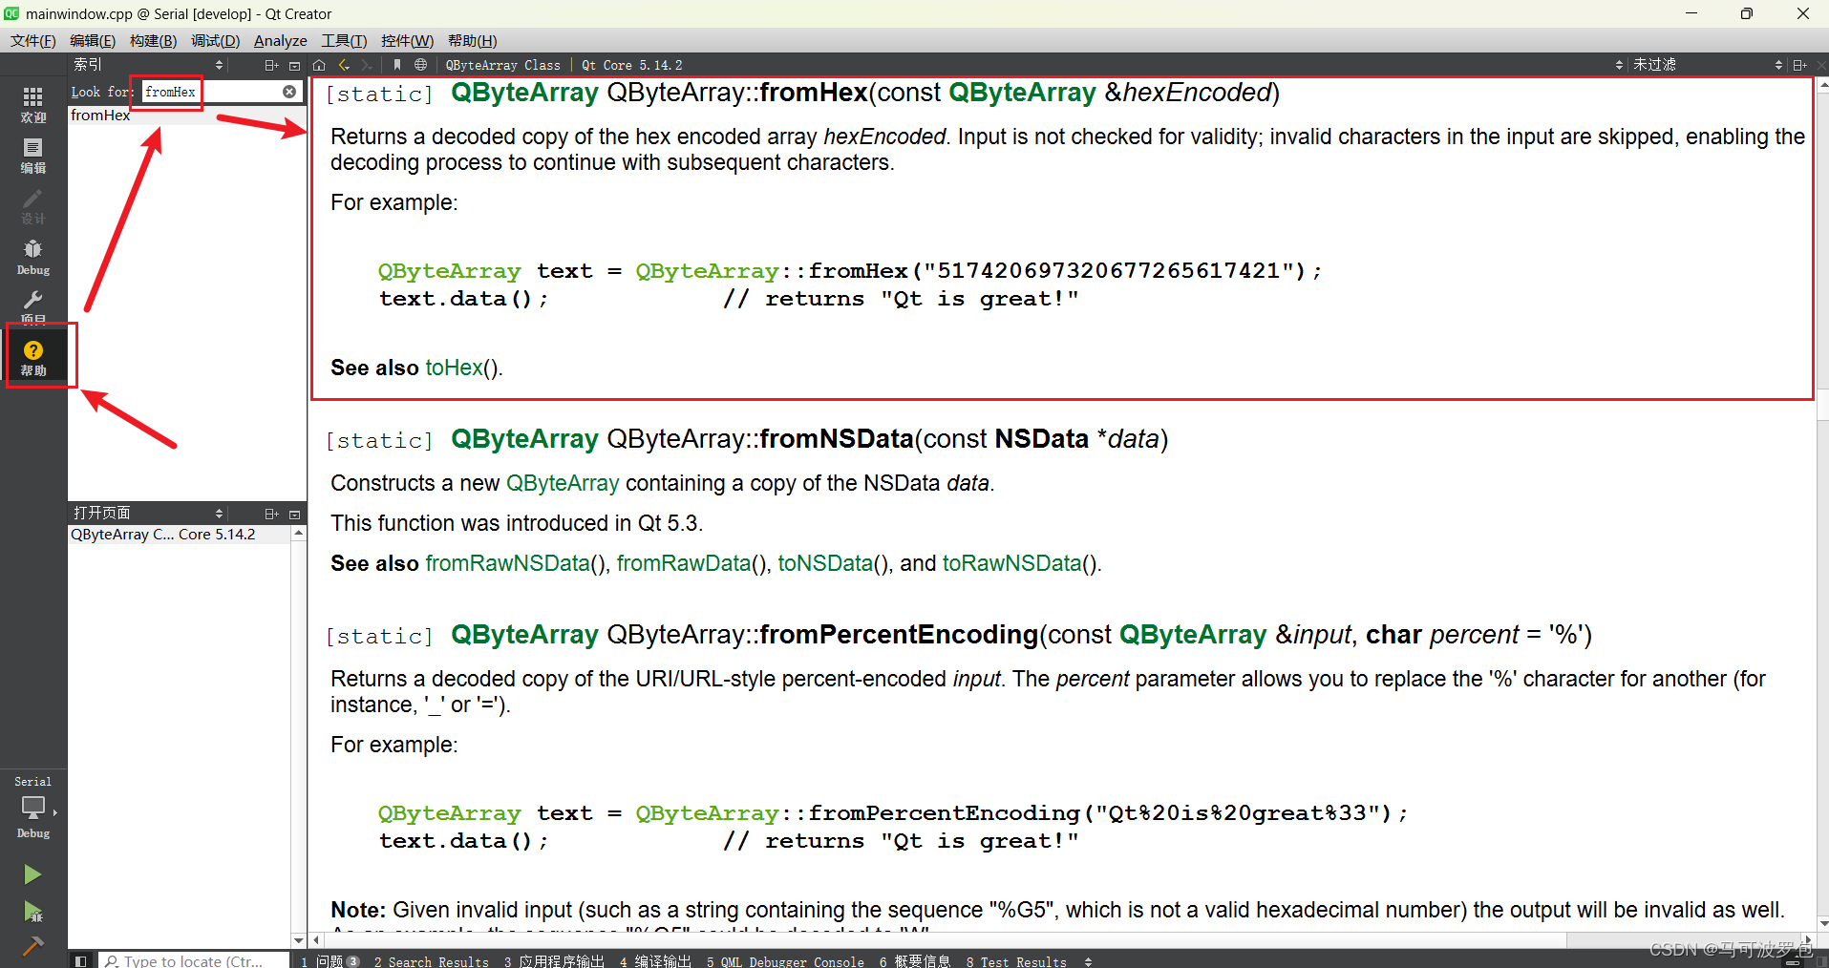1829x968 pixels.
Task: Open the 工具(T) menu
Action: 344,40
